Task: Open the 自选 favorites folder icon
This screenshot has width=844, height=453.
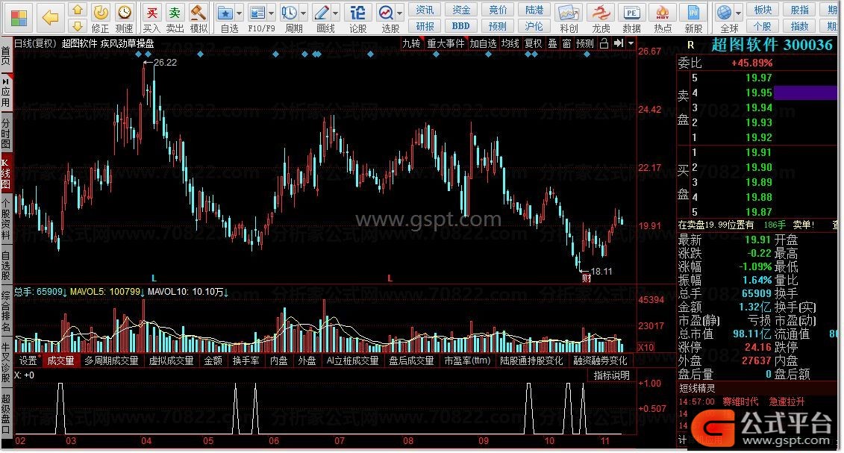Action: 225,13
